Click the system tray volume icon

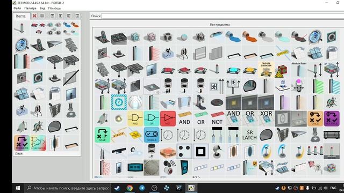click(x=326, y=188)
